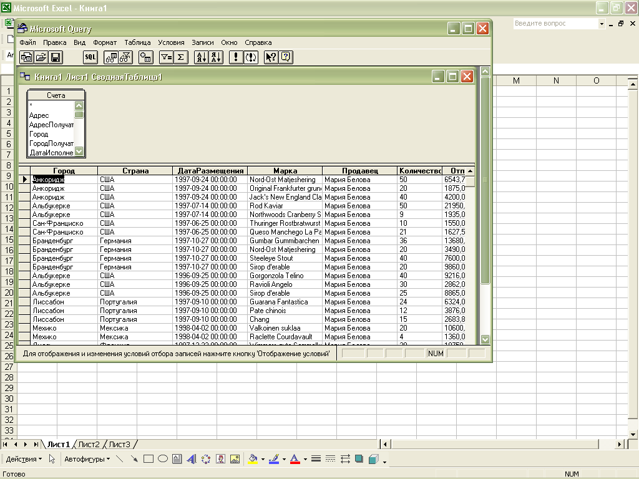
Task: Click Insert WordArt icon
Action: (x=191, y=460)
